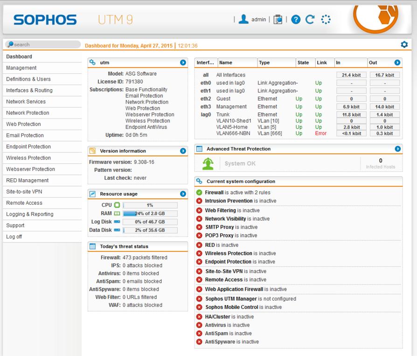Click 473 packets filtered text
The image size is (417, 356).
(x=145, y=258)
